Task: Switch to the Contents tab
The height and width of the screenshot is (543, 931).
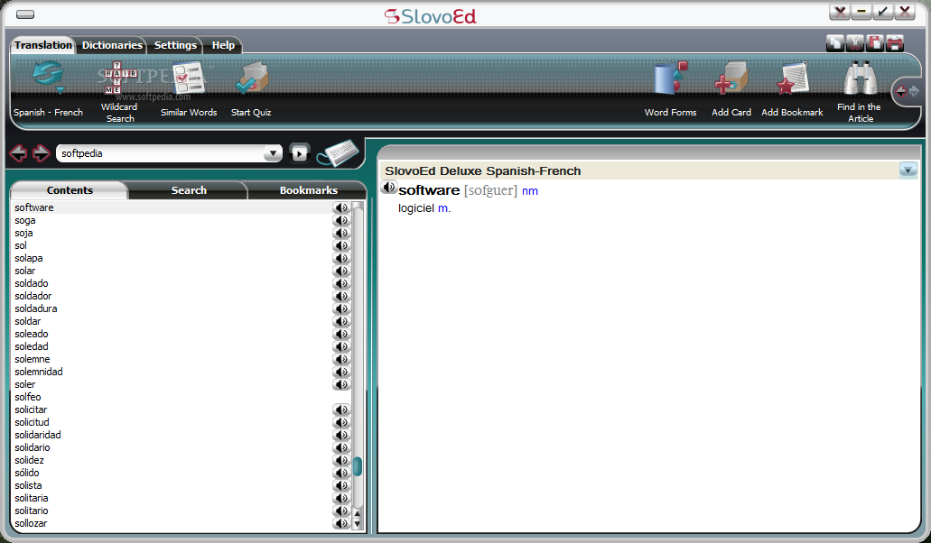Action: tap(70, 190)
